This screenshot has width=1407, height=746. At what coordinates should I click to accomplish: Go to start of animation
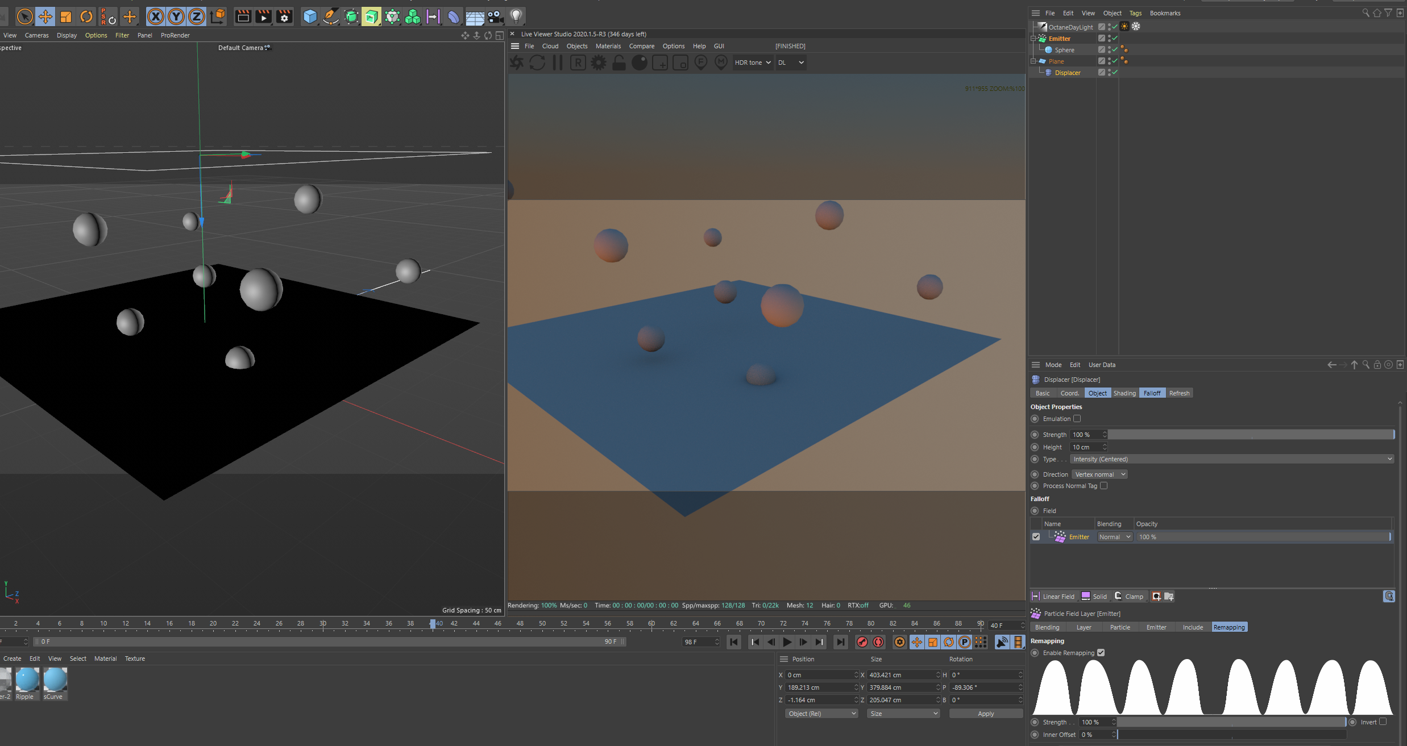[x=734, y=642]
